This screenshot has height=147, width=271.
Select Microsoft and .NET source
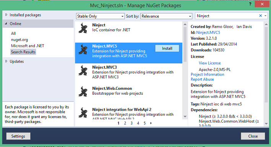[28, 46]
